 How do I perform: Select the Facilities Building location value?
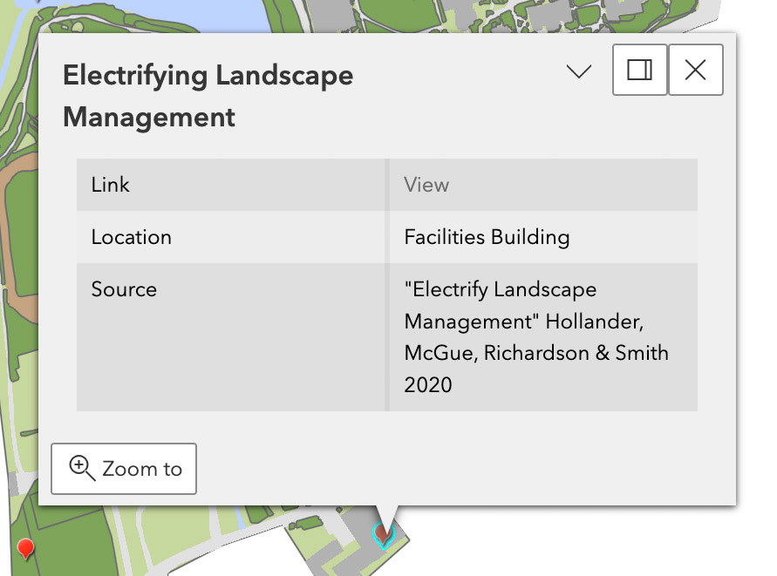pyautogui.click(x=487, y=237)
